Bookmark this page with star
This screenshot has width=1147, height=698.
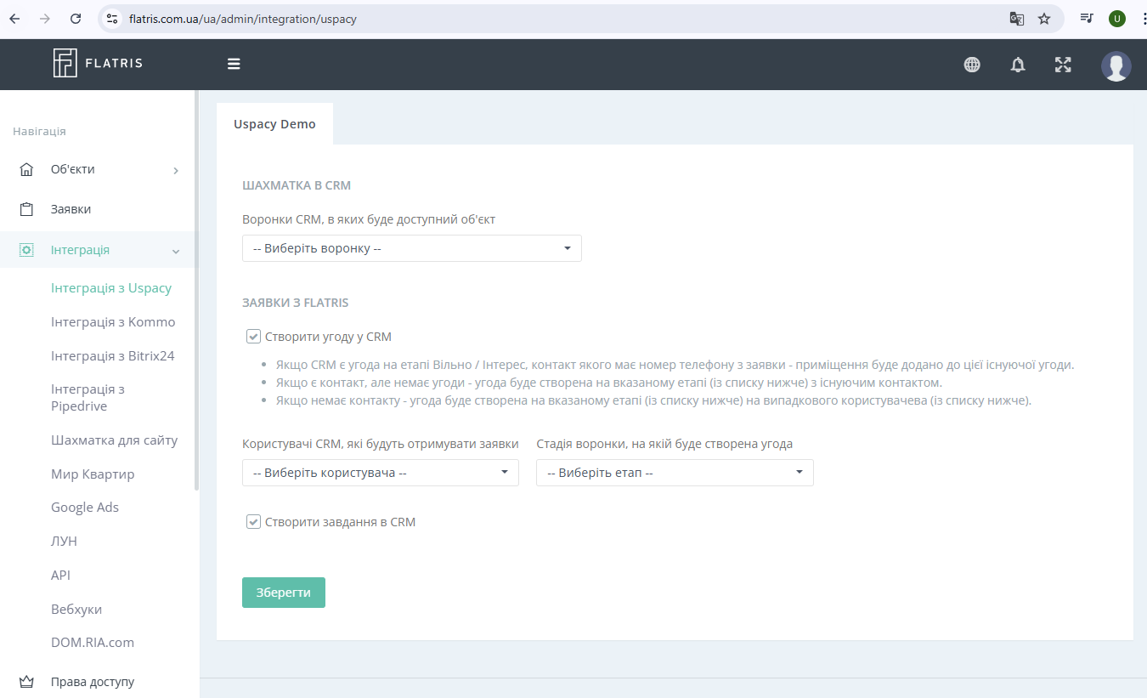[1044, 18]
